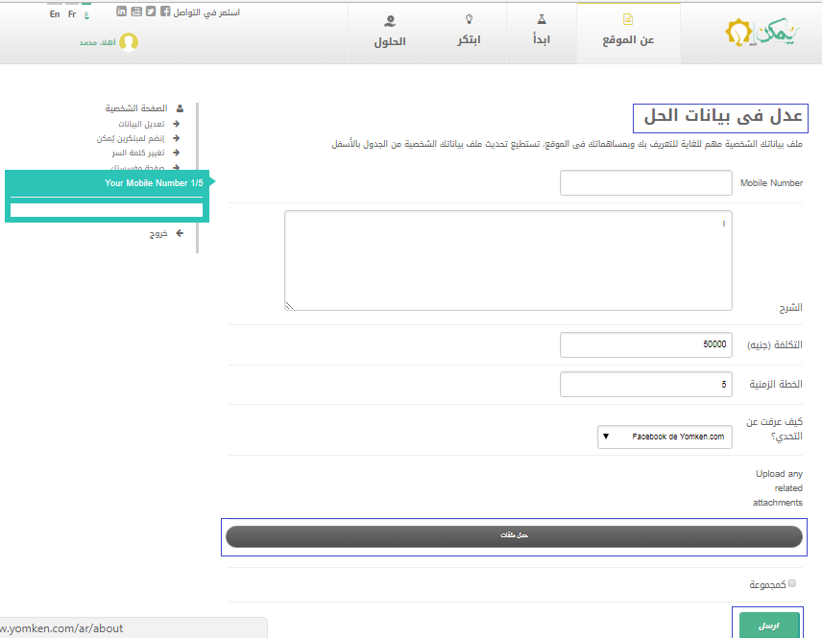Click the person icon beside الصفحة الشخصية

click(180, 109)
